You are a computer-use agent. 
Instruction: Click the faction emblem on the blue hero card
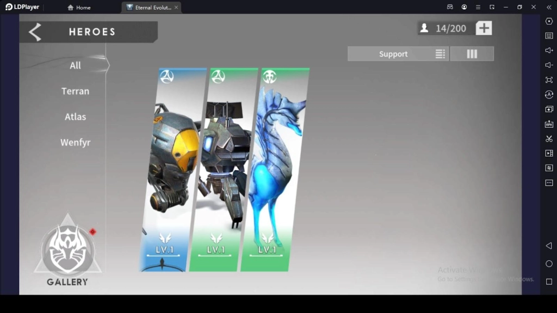166,77
